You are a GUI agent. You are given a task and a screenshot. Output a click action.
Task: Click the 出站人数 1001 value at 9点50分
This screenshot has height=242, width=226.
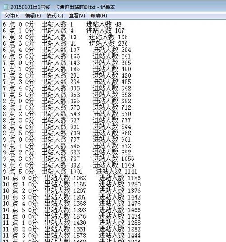click(76, 172)
